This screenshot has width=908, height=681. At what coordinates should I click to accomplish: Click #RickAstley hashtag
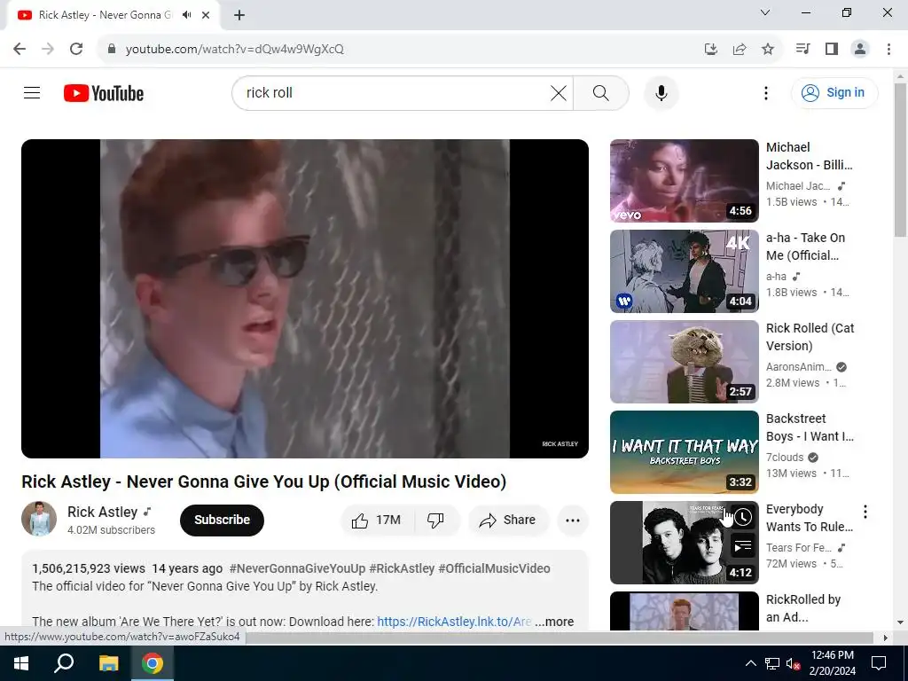[402, 568]
